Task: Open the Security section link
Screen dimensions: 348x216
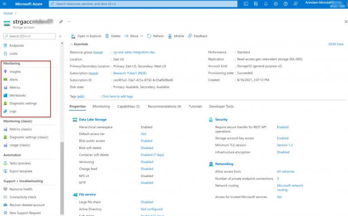Action: coord(221,120)
